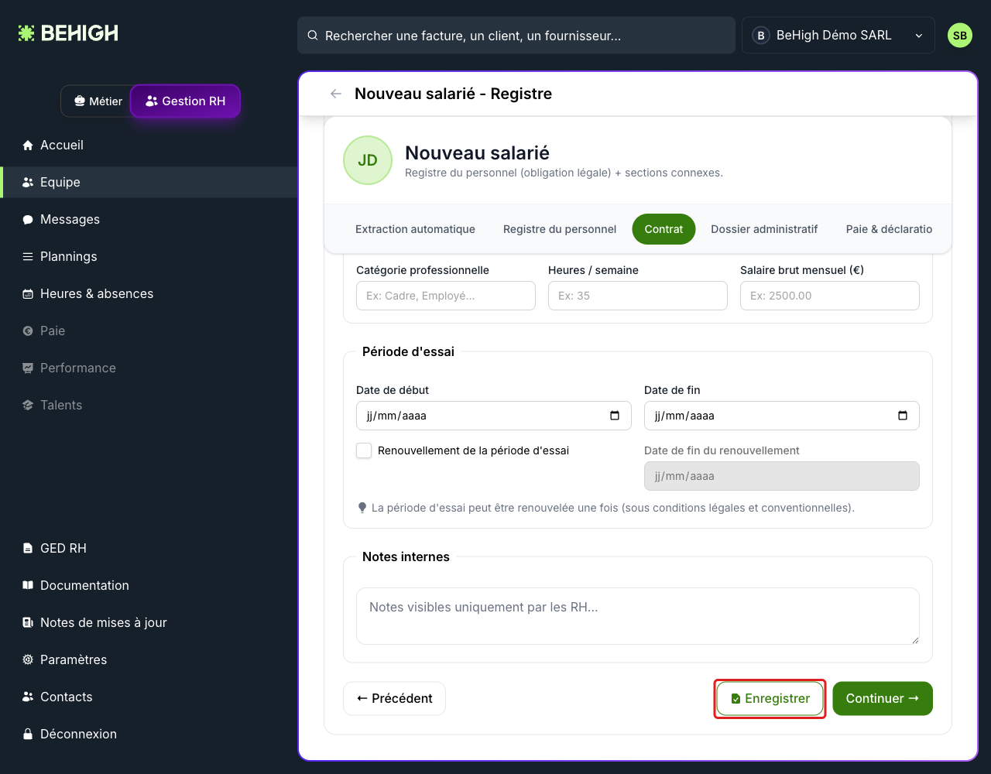Expand the BeHigh Démo SARL company selector

coord(838,36)
